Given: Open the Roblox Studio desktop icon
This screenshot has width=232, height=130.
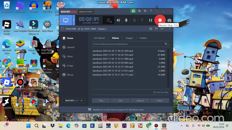Looking at the screenshot, I should tap(7, 27).
